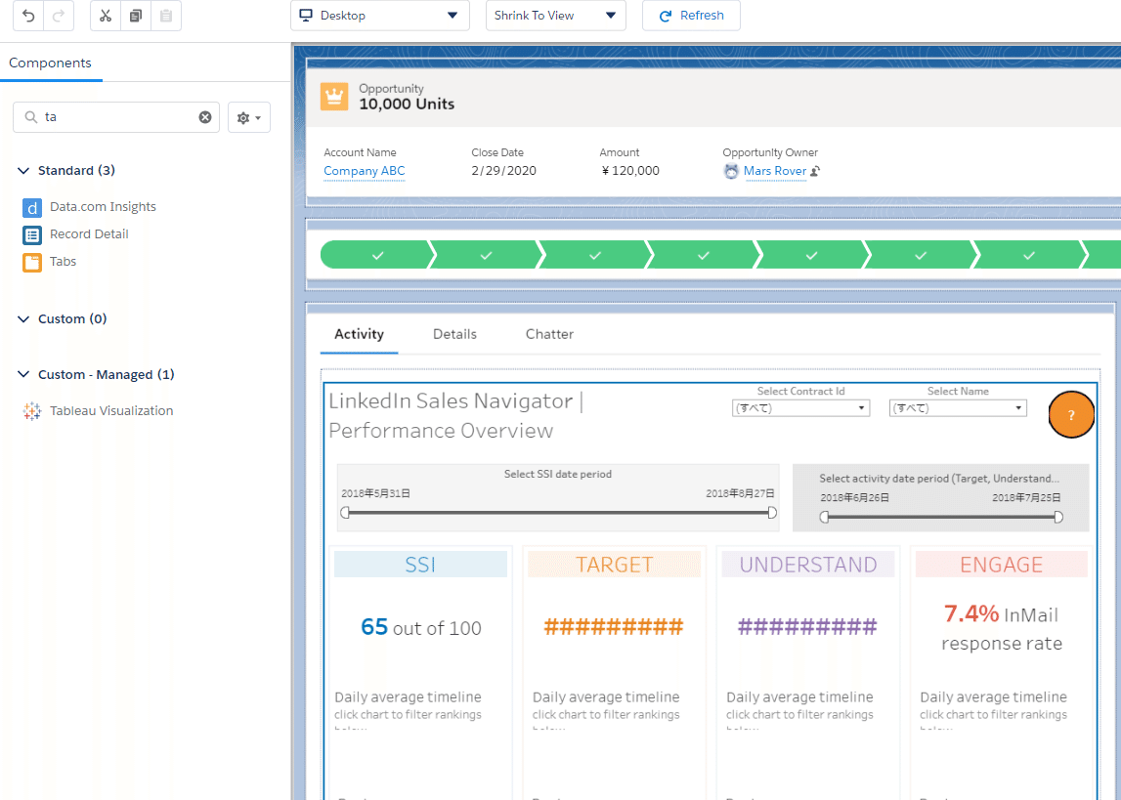Image resolution: width=1121 pixels, height=800 pixels.
Task: Click the ¥120,000 amount value
Action: (630, 171)
